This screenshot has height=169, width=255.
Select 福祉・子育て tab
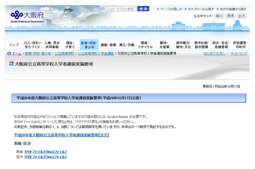70,45
